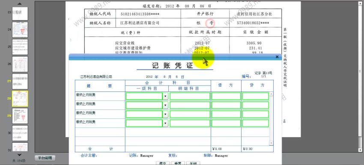Open page 23 thumbnail
Viewport: 364px width, 165px height.
pyautogui.click(x=20, y=13)
